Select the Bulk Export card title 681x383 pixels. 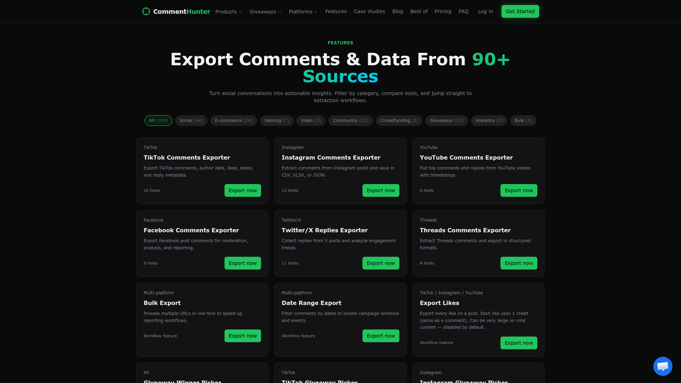(x=162, y=303)
